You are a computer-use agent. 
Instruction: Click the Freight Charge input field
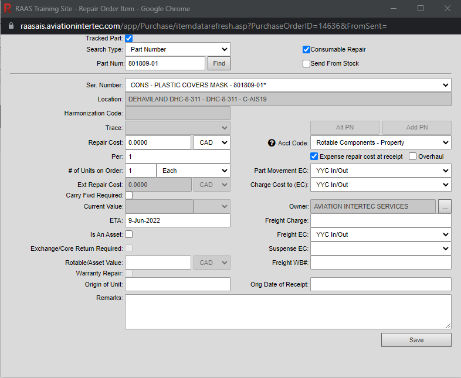pyautogui.click(x=381, y=220)
